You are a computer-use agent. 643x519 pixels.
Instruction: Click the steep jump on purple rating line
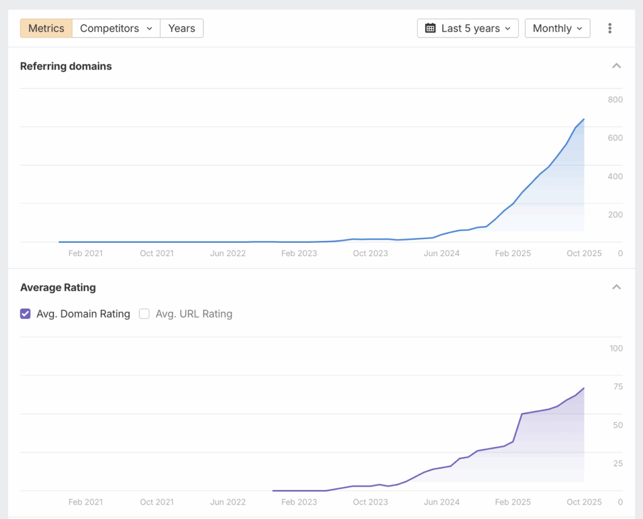[518, 427]
